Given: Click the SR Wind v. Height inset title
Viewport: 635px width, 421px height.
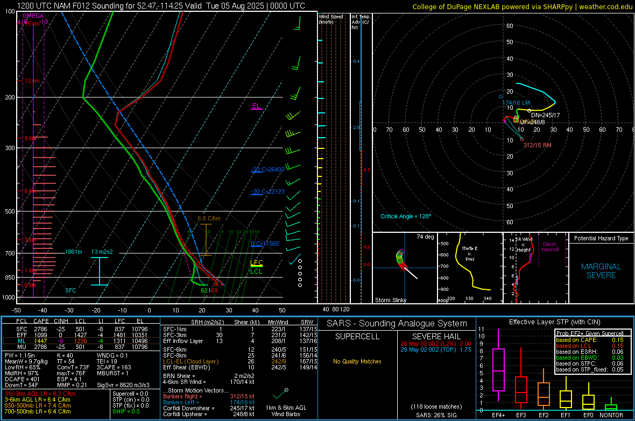Looking at the screenshot, I should [524, 245].
